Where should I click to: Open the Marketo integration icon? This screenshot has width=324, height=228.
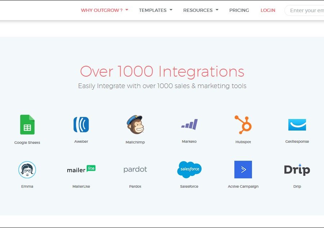[x=189, y=124]
